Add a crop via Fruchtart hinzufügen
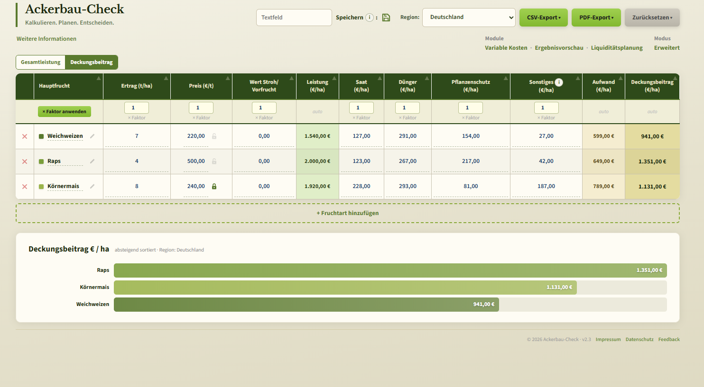The width and height of the screenshot is (704, 387). point(348,213)
